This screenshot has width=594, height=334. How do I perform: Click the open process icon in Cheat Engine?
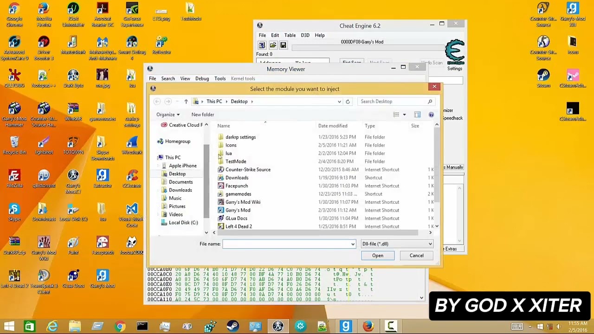pyautogui.click(x=262, y=45)
